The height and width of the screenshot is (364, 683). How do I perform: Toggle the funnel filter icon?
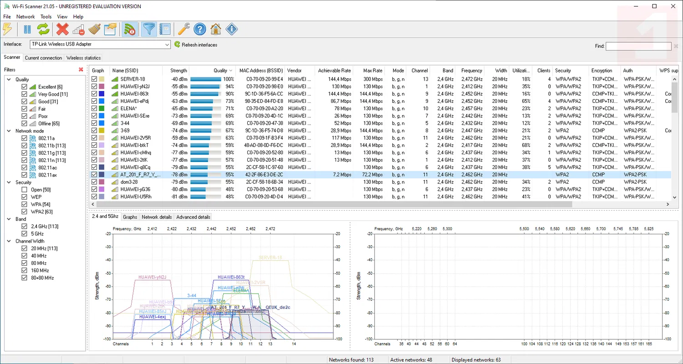click(148, 30)
